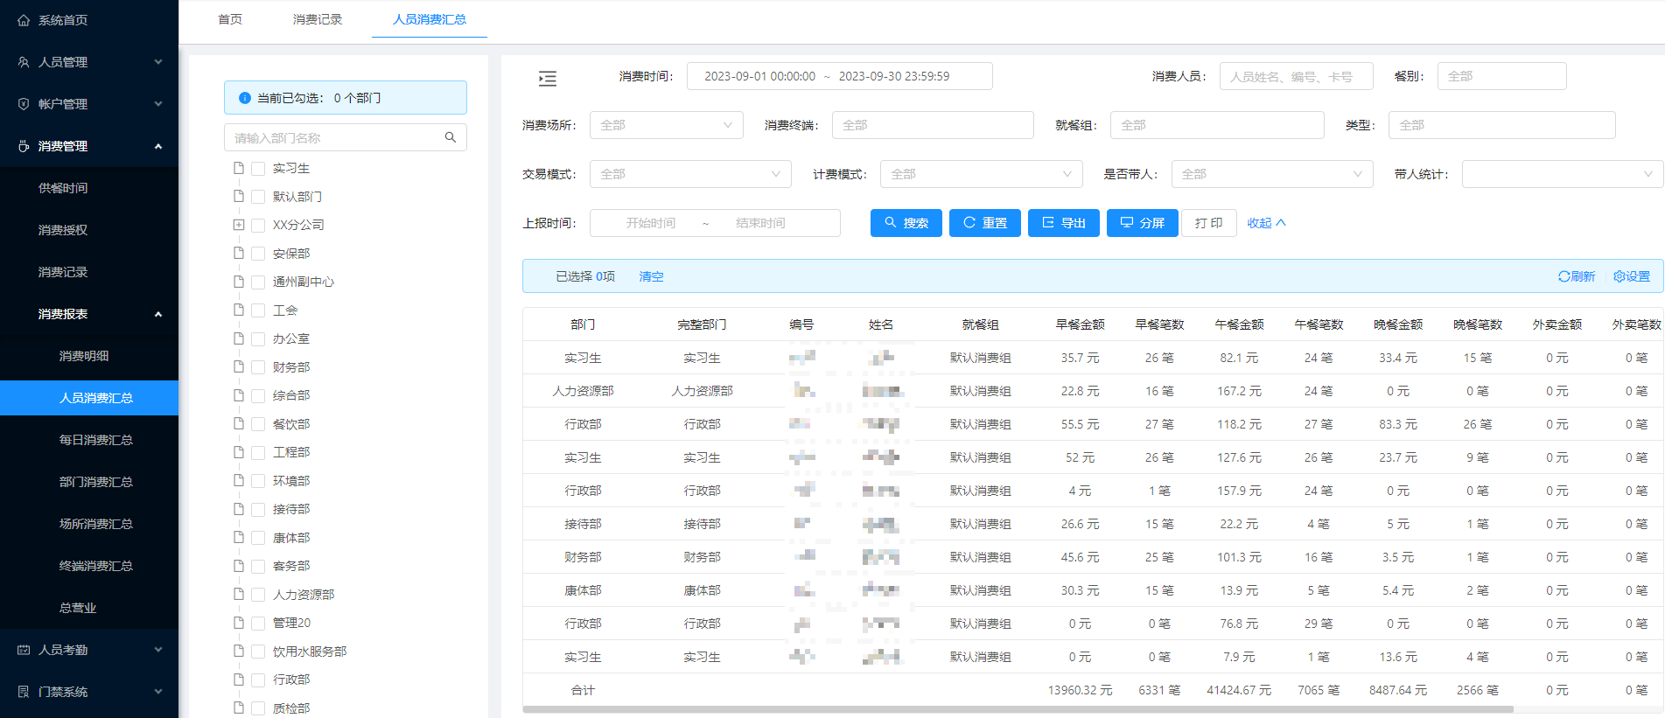Expand the 人员管理 sidebar menu
Image resolution: width=1665 pixels, height=718 pixels.
[89, 62]
